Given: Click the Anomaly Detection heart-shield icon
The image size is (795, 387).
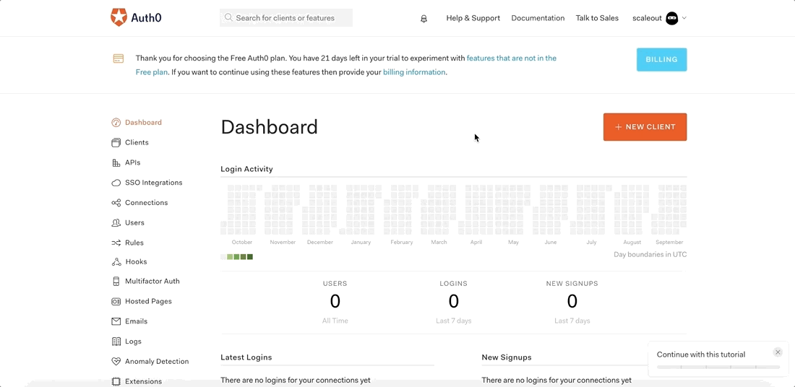Looking at the screenshot, I should coord(116,362).
